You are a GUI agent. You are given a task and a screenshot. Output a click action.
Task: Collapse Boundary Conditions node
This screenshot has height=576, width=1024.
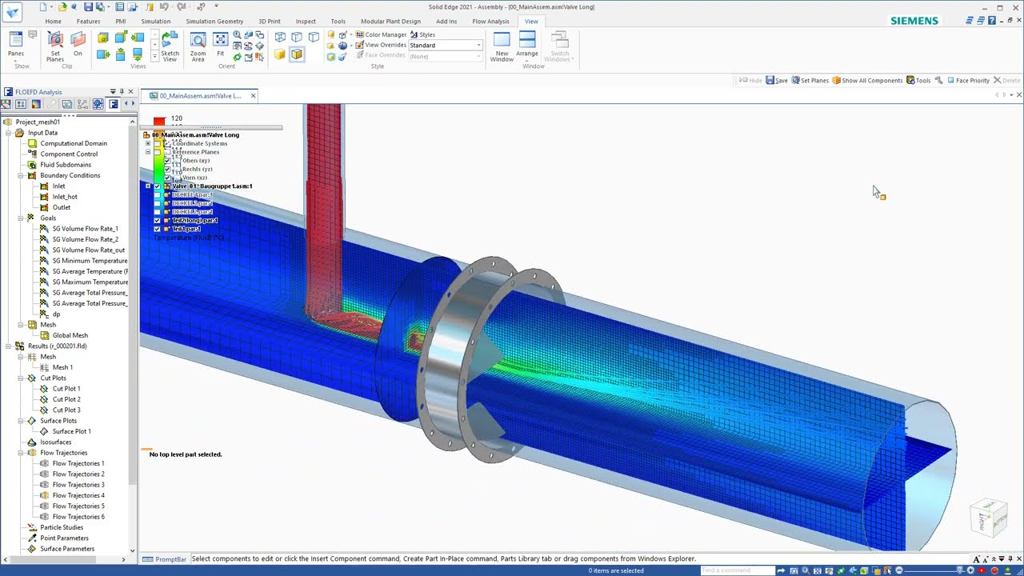pyautogui.click(x=20, y=175)
